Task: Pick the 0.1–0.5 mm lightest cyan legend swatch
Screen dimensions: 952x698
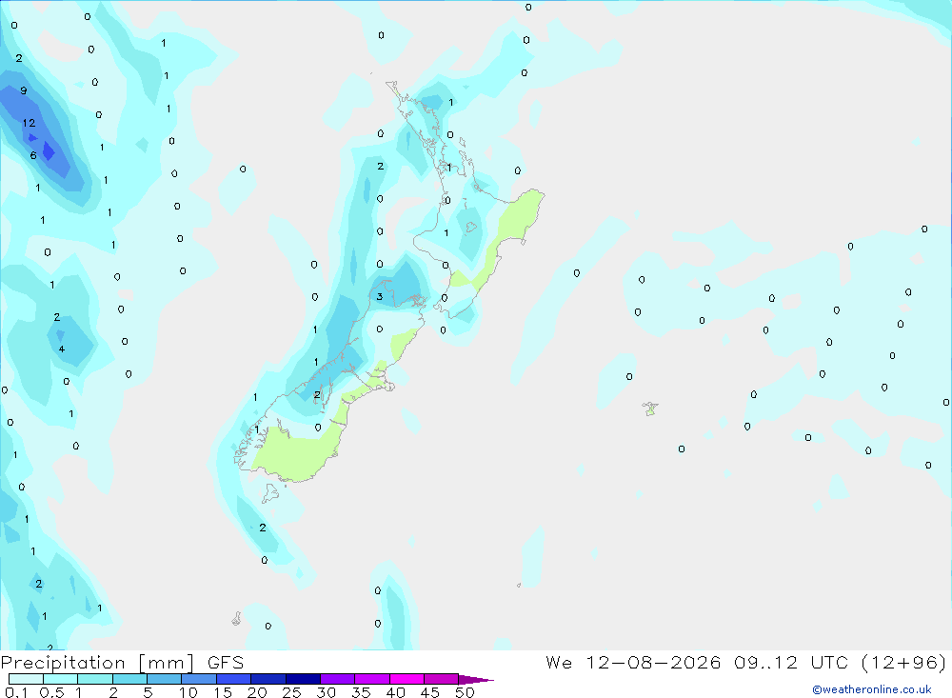Action: pyautogui.click(x=26, y=679)
